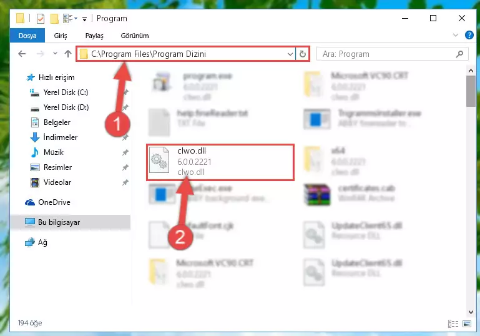The width and height of the screenshot is (480, 336).
Task: Select Bu bilgisayar in navigation pane
Action: coord(70,222)
